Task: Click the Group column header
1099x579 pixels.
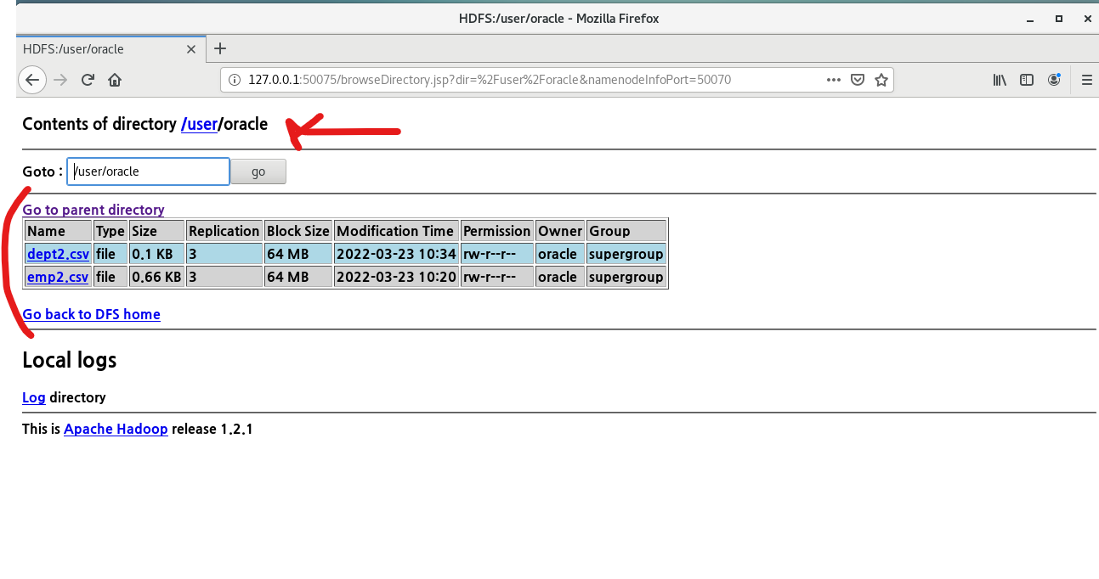Action: point(626,231)
